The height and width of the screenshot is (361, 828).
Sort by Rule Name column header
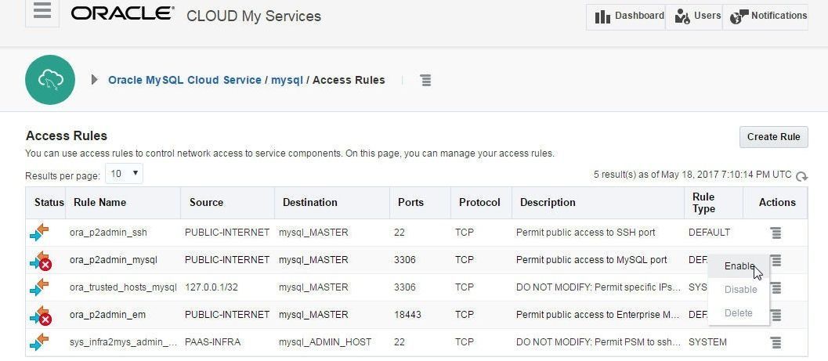[x=99, y=202]
